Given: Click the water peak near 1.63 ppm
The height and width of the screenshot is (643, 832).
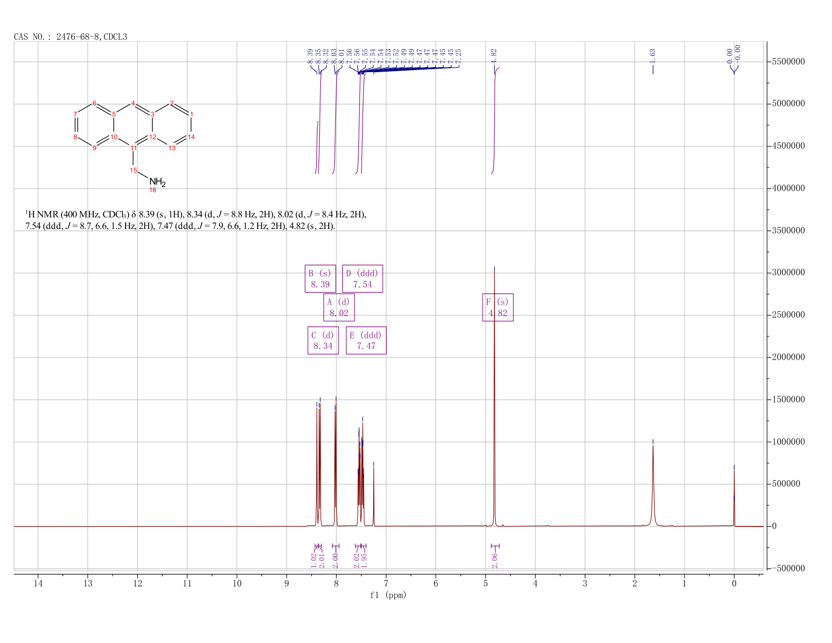Looking at the screenshot, I should (x=653, y=484).
